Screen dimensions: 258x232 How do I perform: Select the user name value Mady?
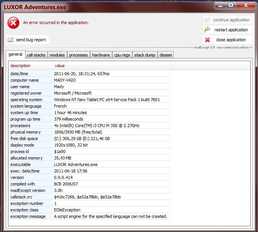(x=59, y=87)
